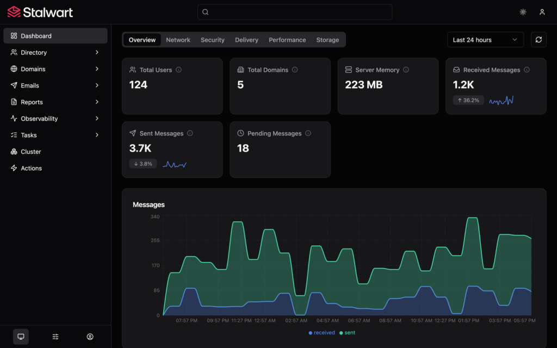Open Actions from the sidebar
Image resolution: width=557 pixels, height=348 pixels.
coord(55,168)
